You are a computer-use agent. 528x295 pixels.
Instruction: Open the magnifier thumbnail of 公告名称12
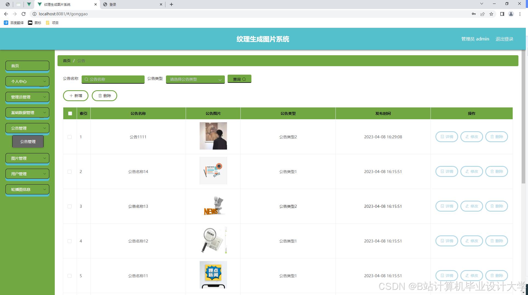213,240
